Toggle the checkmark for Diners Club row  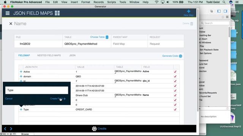(x=175, y=95)
